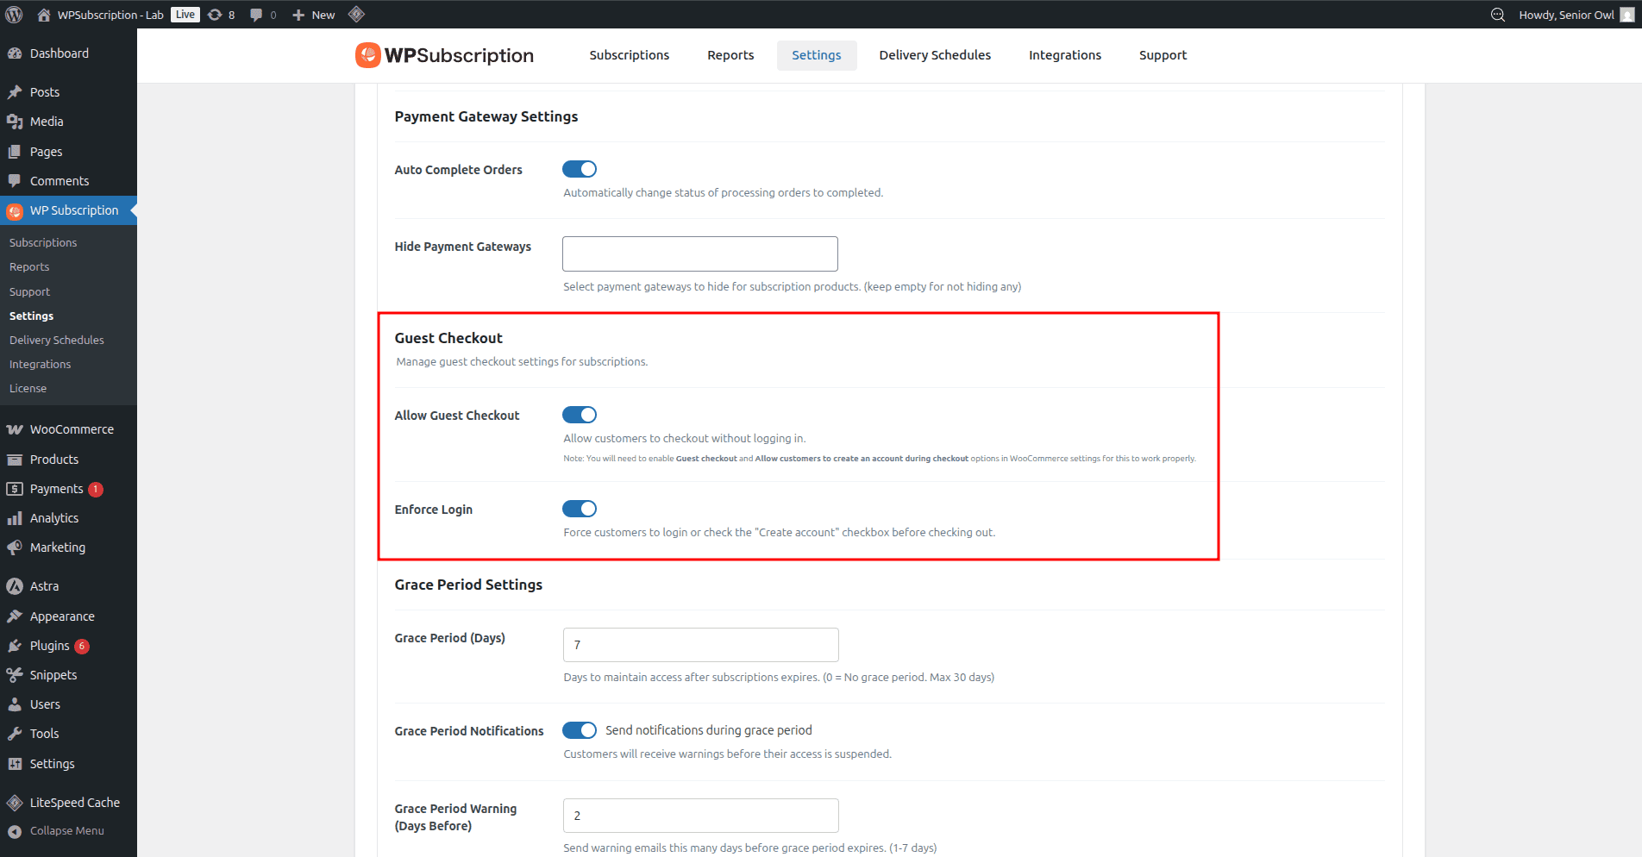Open the Integrations tab in top nav
1642x857 pixels.
click(1065, 55)
